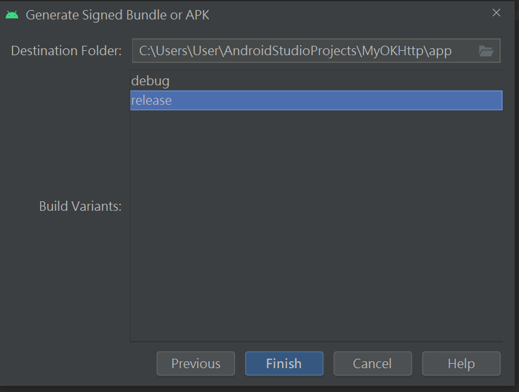Click the green Android logo icon

(x=12, y=15)
